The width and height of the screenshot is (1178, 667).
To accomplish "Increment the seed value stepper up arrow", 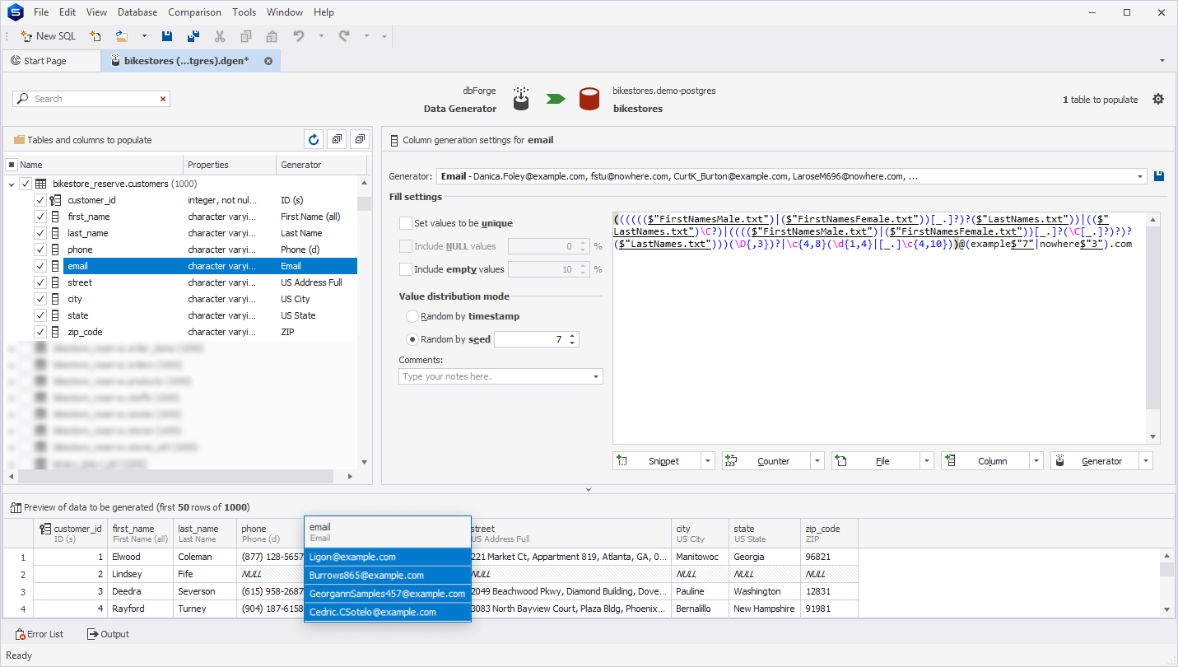I will [x=572, y=336].
